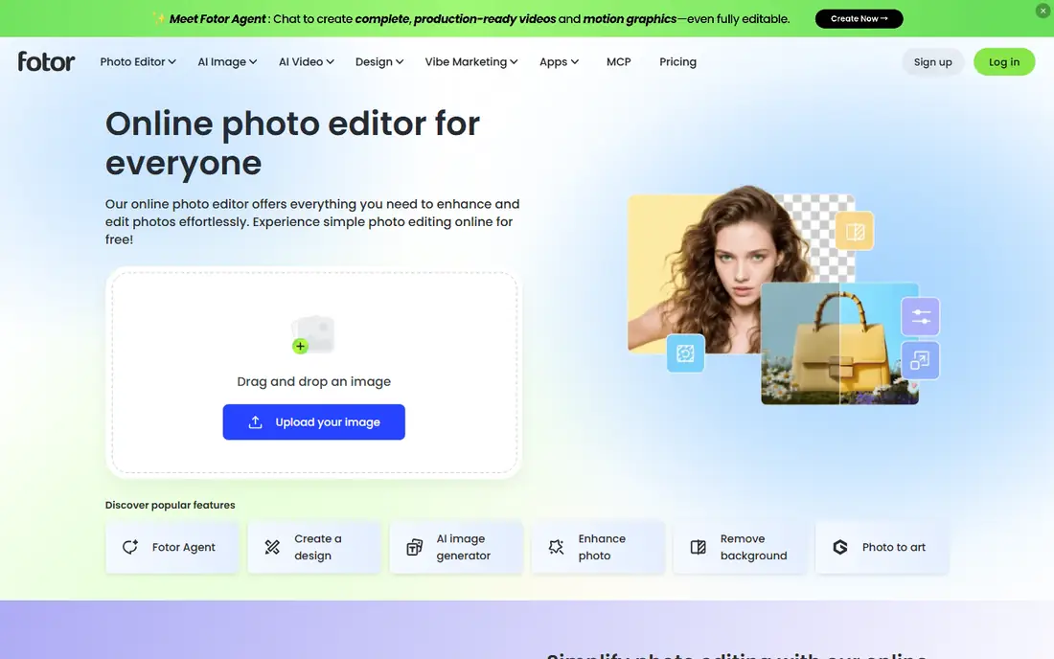Expand the Vibe Marketing menu
This screenshot has height=659, width=1054.
(x=471, y=62)
